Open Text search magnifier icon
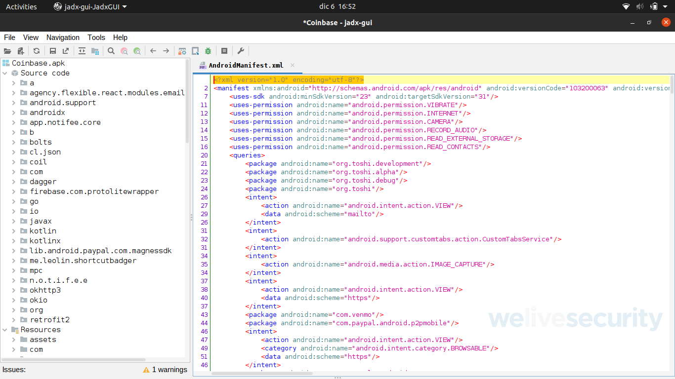Viewport: 675px width, 379px height. click(x=111, y=51)
